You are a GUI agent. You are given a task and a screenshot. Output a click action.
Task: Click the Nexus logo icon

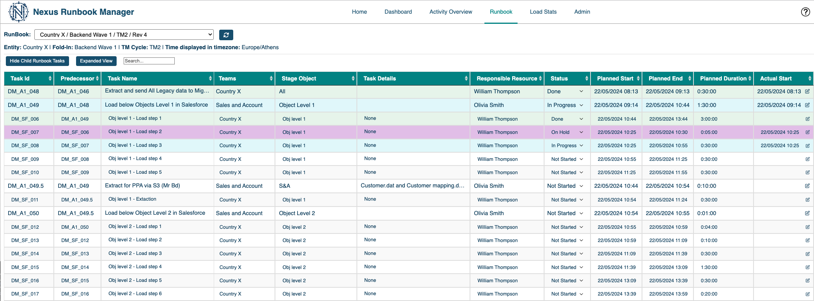coord(18,12)
